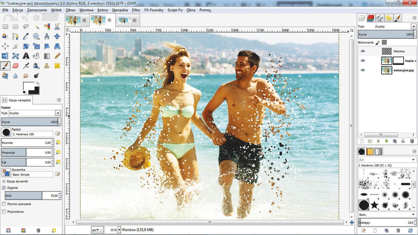The image size is (418, 235).
Task: Swap foreground and background colors arrow
Action: 37,84
